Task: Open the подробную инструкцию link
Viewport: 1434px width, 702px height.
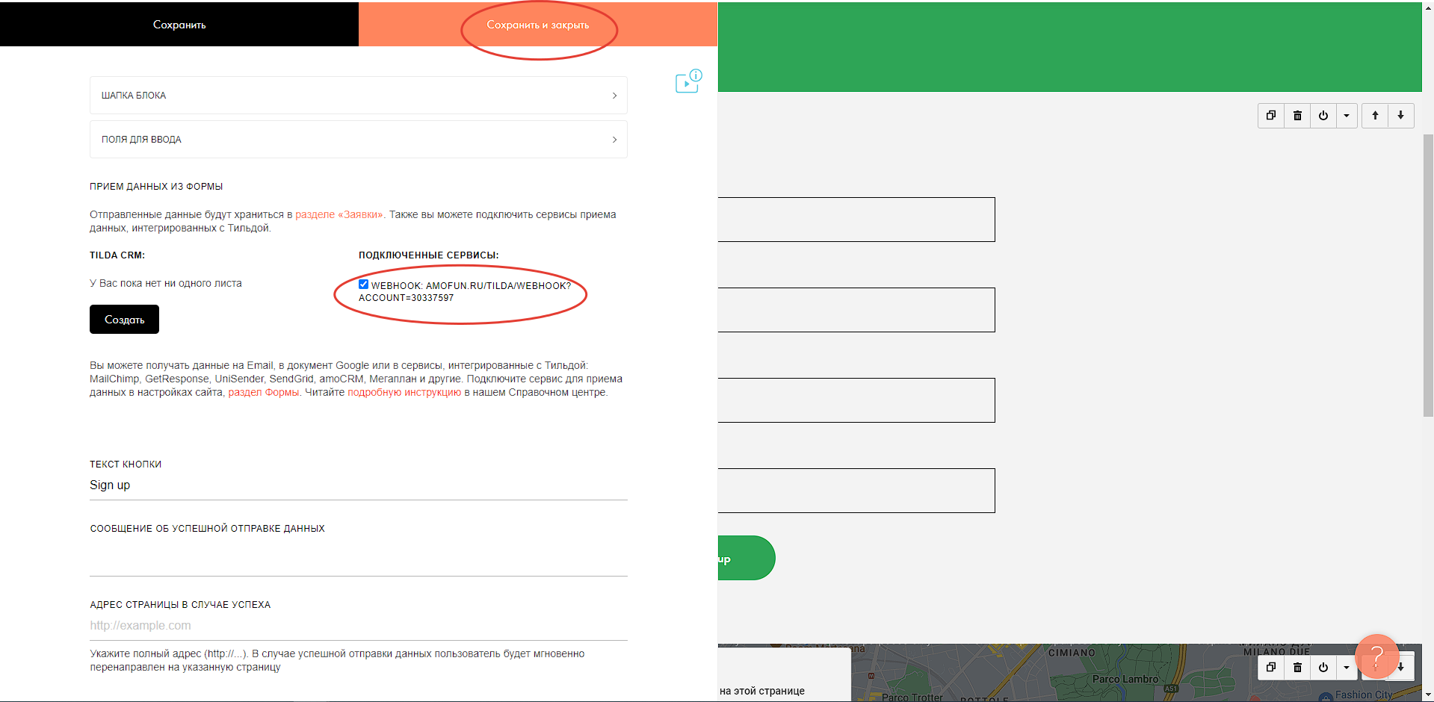Action: pyautogui.click(x=404, y=393)
